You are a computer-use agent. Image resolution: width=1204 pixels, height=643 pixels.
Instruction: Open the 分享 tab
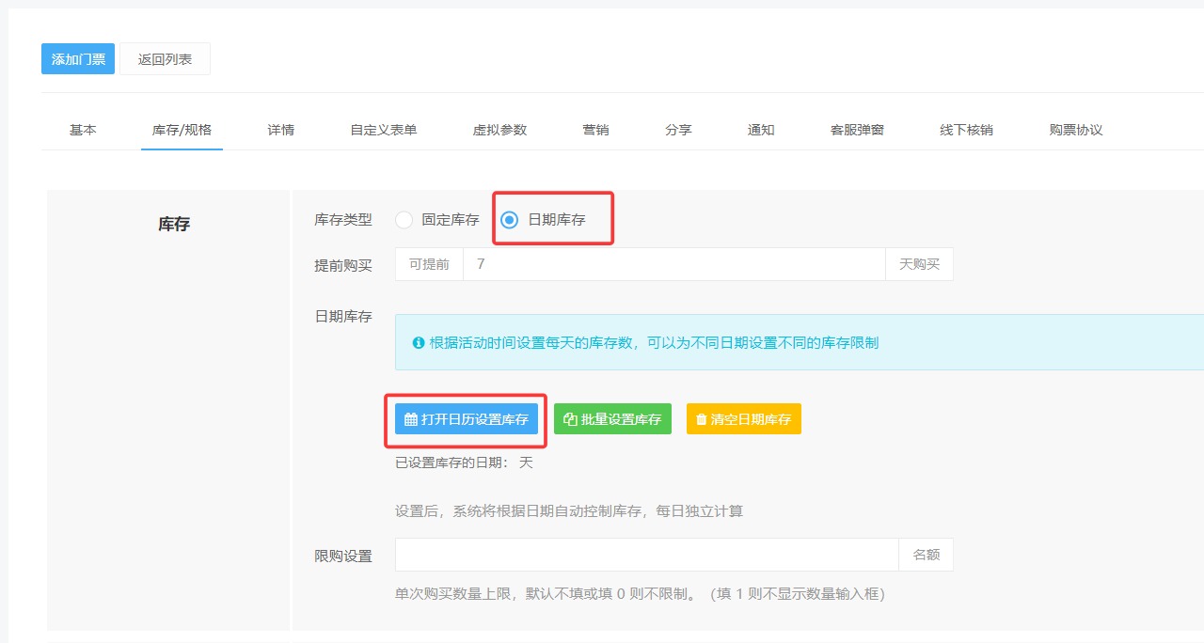tap(678, 130)
